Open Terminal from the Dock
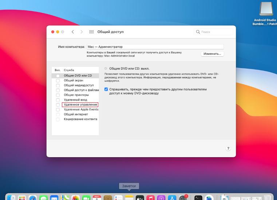 (198, 198)
